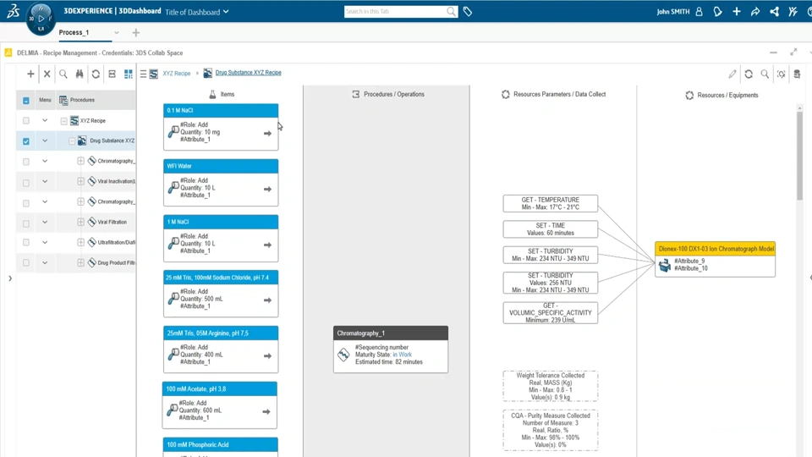
Task: Click the 3DS logo icon in header
Action: [x=13, y=11]
